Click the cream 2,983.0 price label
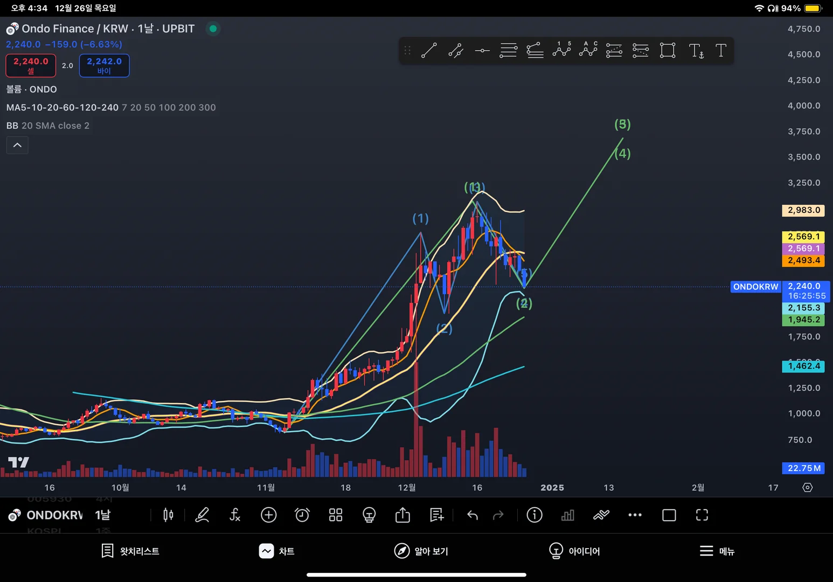The height and width of the screenshot is (582, 833). coord(803,210)
